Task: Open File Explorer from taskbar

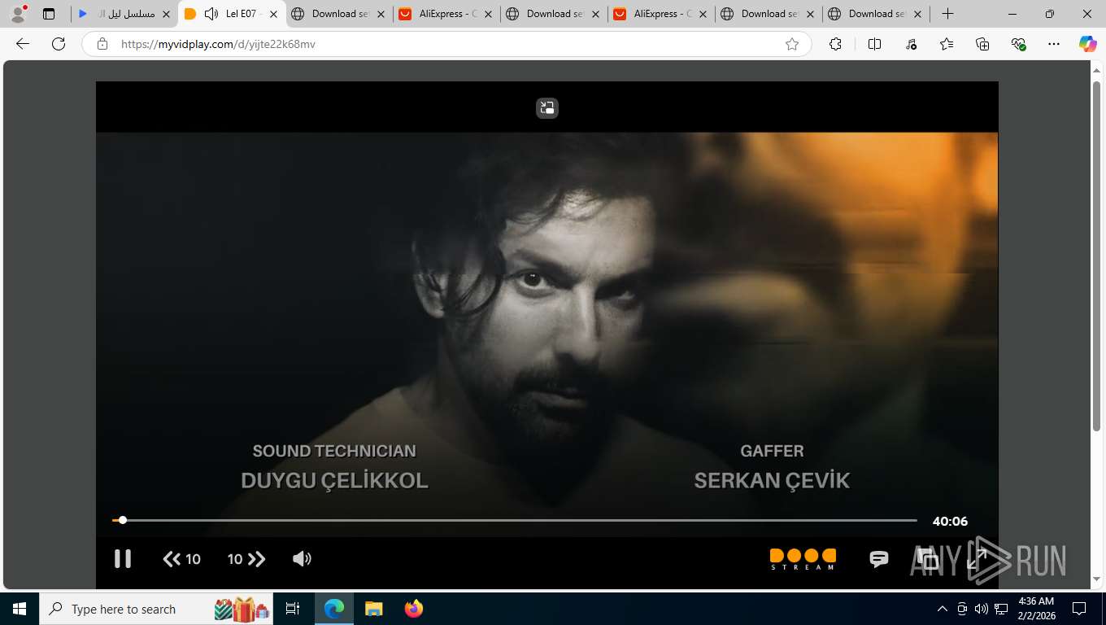Action: (373, 609)
